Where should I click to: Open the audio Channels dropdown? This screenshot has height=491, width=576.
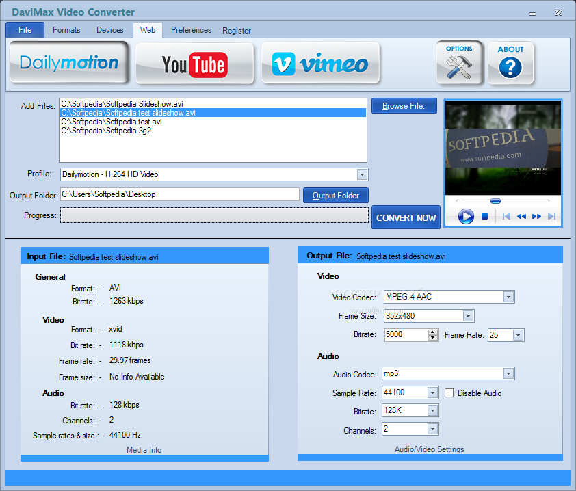[x=433, y=429]
